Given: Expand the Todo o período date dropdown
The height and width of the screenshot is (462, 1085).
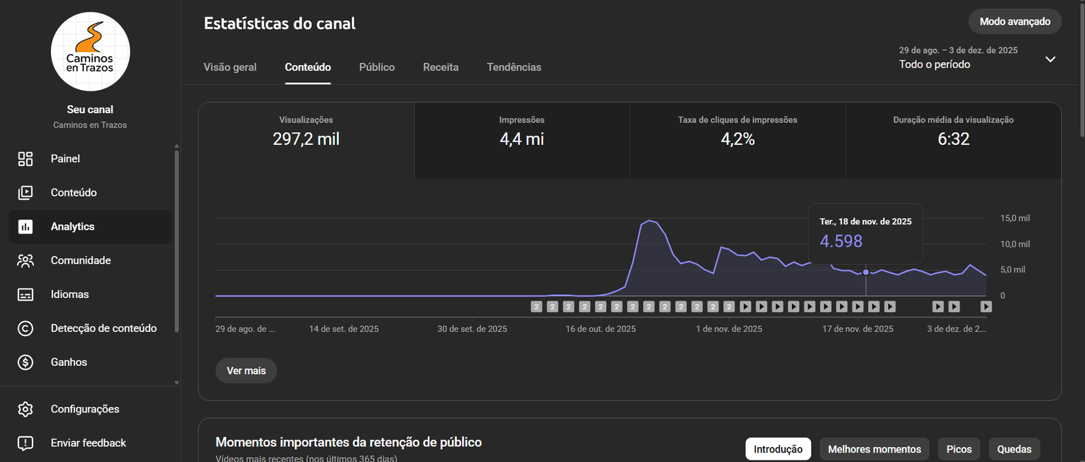Looking at the screenshot, I should (1050, 60).
